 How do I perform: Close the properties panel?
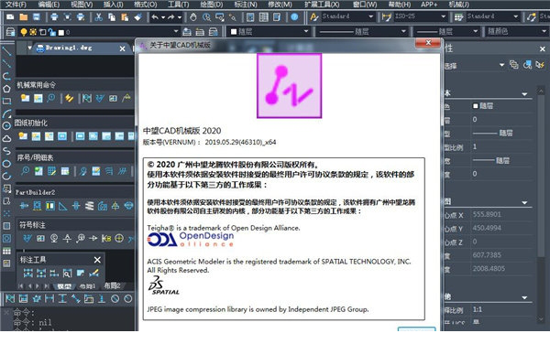point(543,49)
